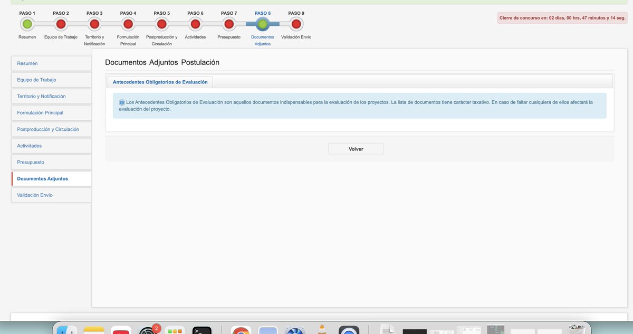
Task: Switch to Antecedentes Obligatorios de Evaluación tab
Action: click(160, 82)
